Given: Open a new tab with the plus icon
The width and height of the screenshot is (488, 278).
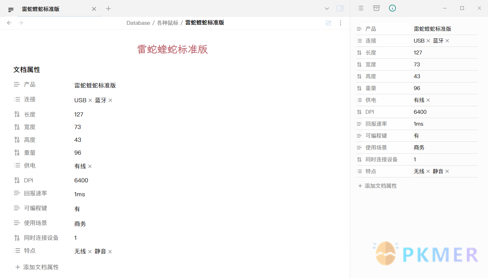Looking at the screenshot, I should (x=108, y=9).
